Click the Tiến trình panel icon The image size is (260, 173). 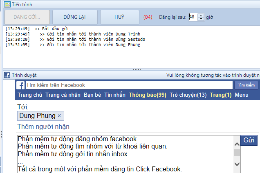pyautogui.click(x=7, y=4)
